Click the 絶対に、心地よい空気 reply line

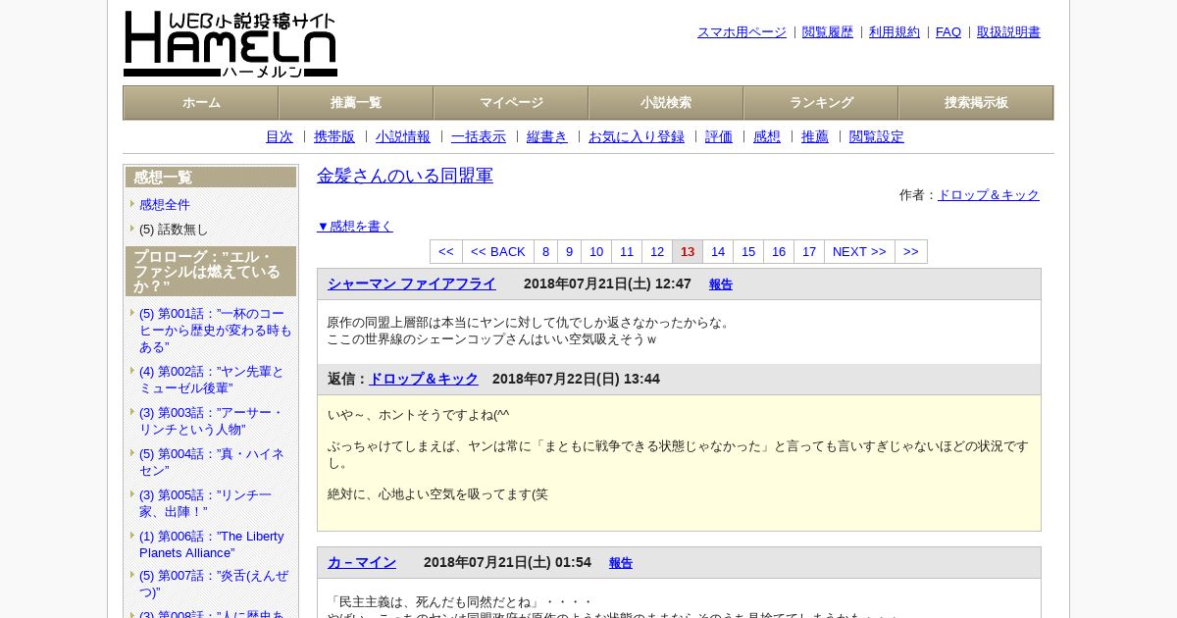(x=437, y=494)
